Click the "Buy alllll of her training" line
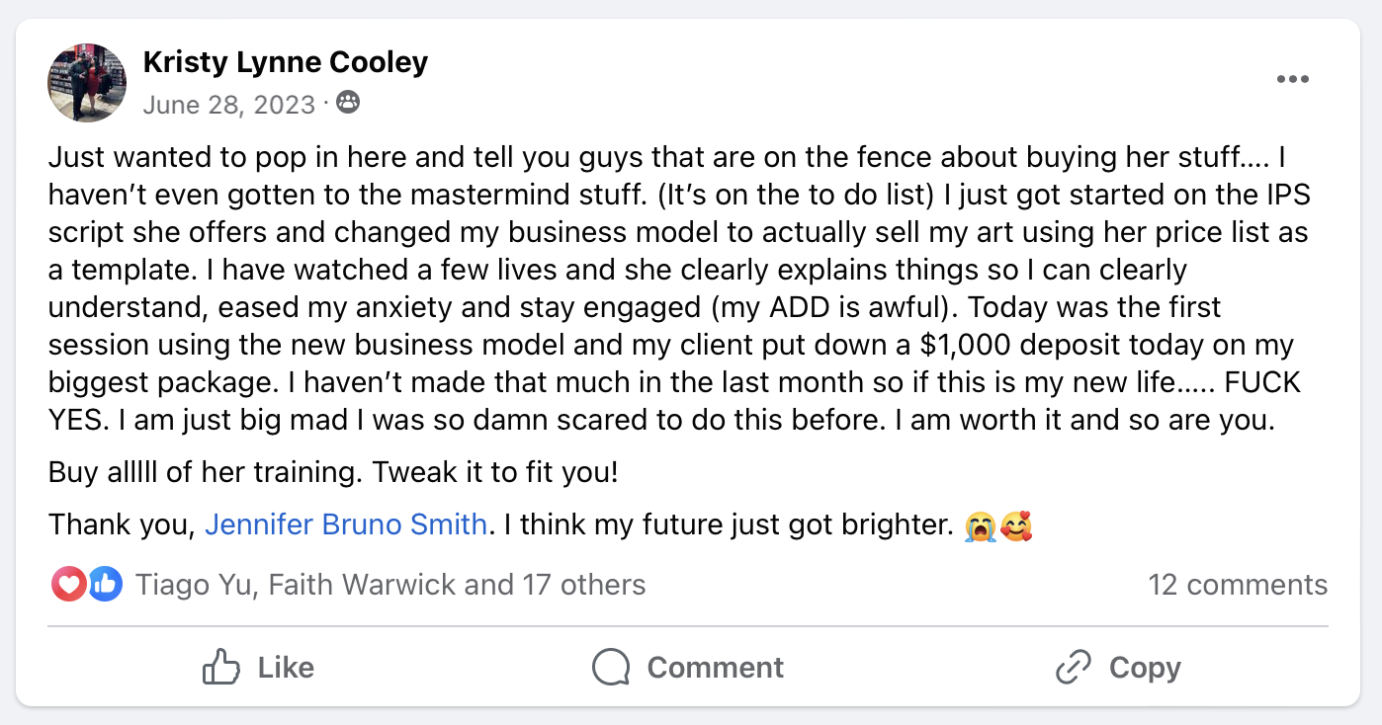This screenshot has height=725, width=1382. point(332,472)
